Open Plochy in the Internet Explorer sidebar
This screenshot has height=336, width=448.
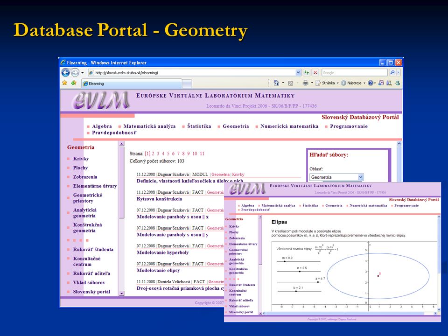(x=80, y=168)
